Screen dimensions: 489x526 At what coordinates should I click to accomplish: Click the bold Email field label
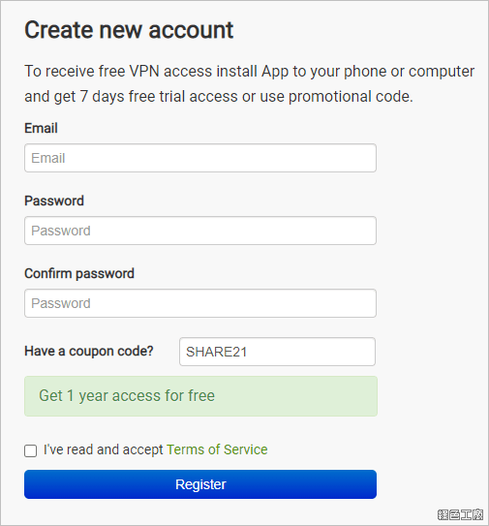41,128
